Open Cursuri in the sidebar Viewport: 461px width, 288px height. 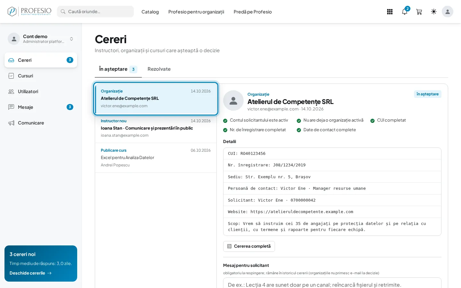(41, 76)
